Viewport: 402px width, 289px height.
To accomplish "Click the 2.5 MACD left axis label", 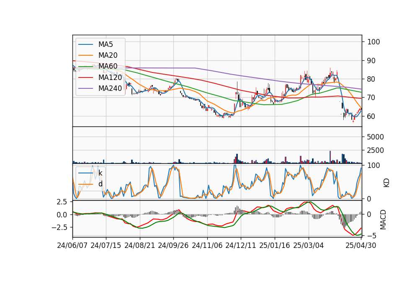I will click(x=62, y=202).
